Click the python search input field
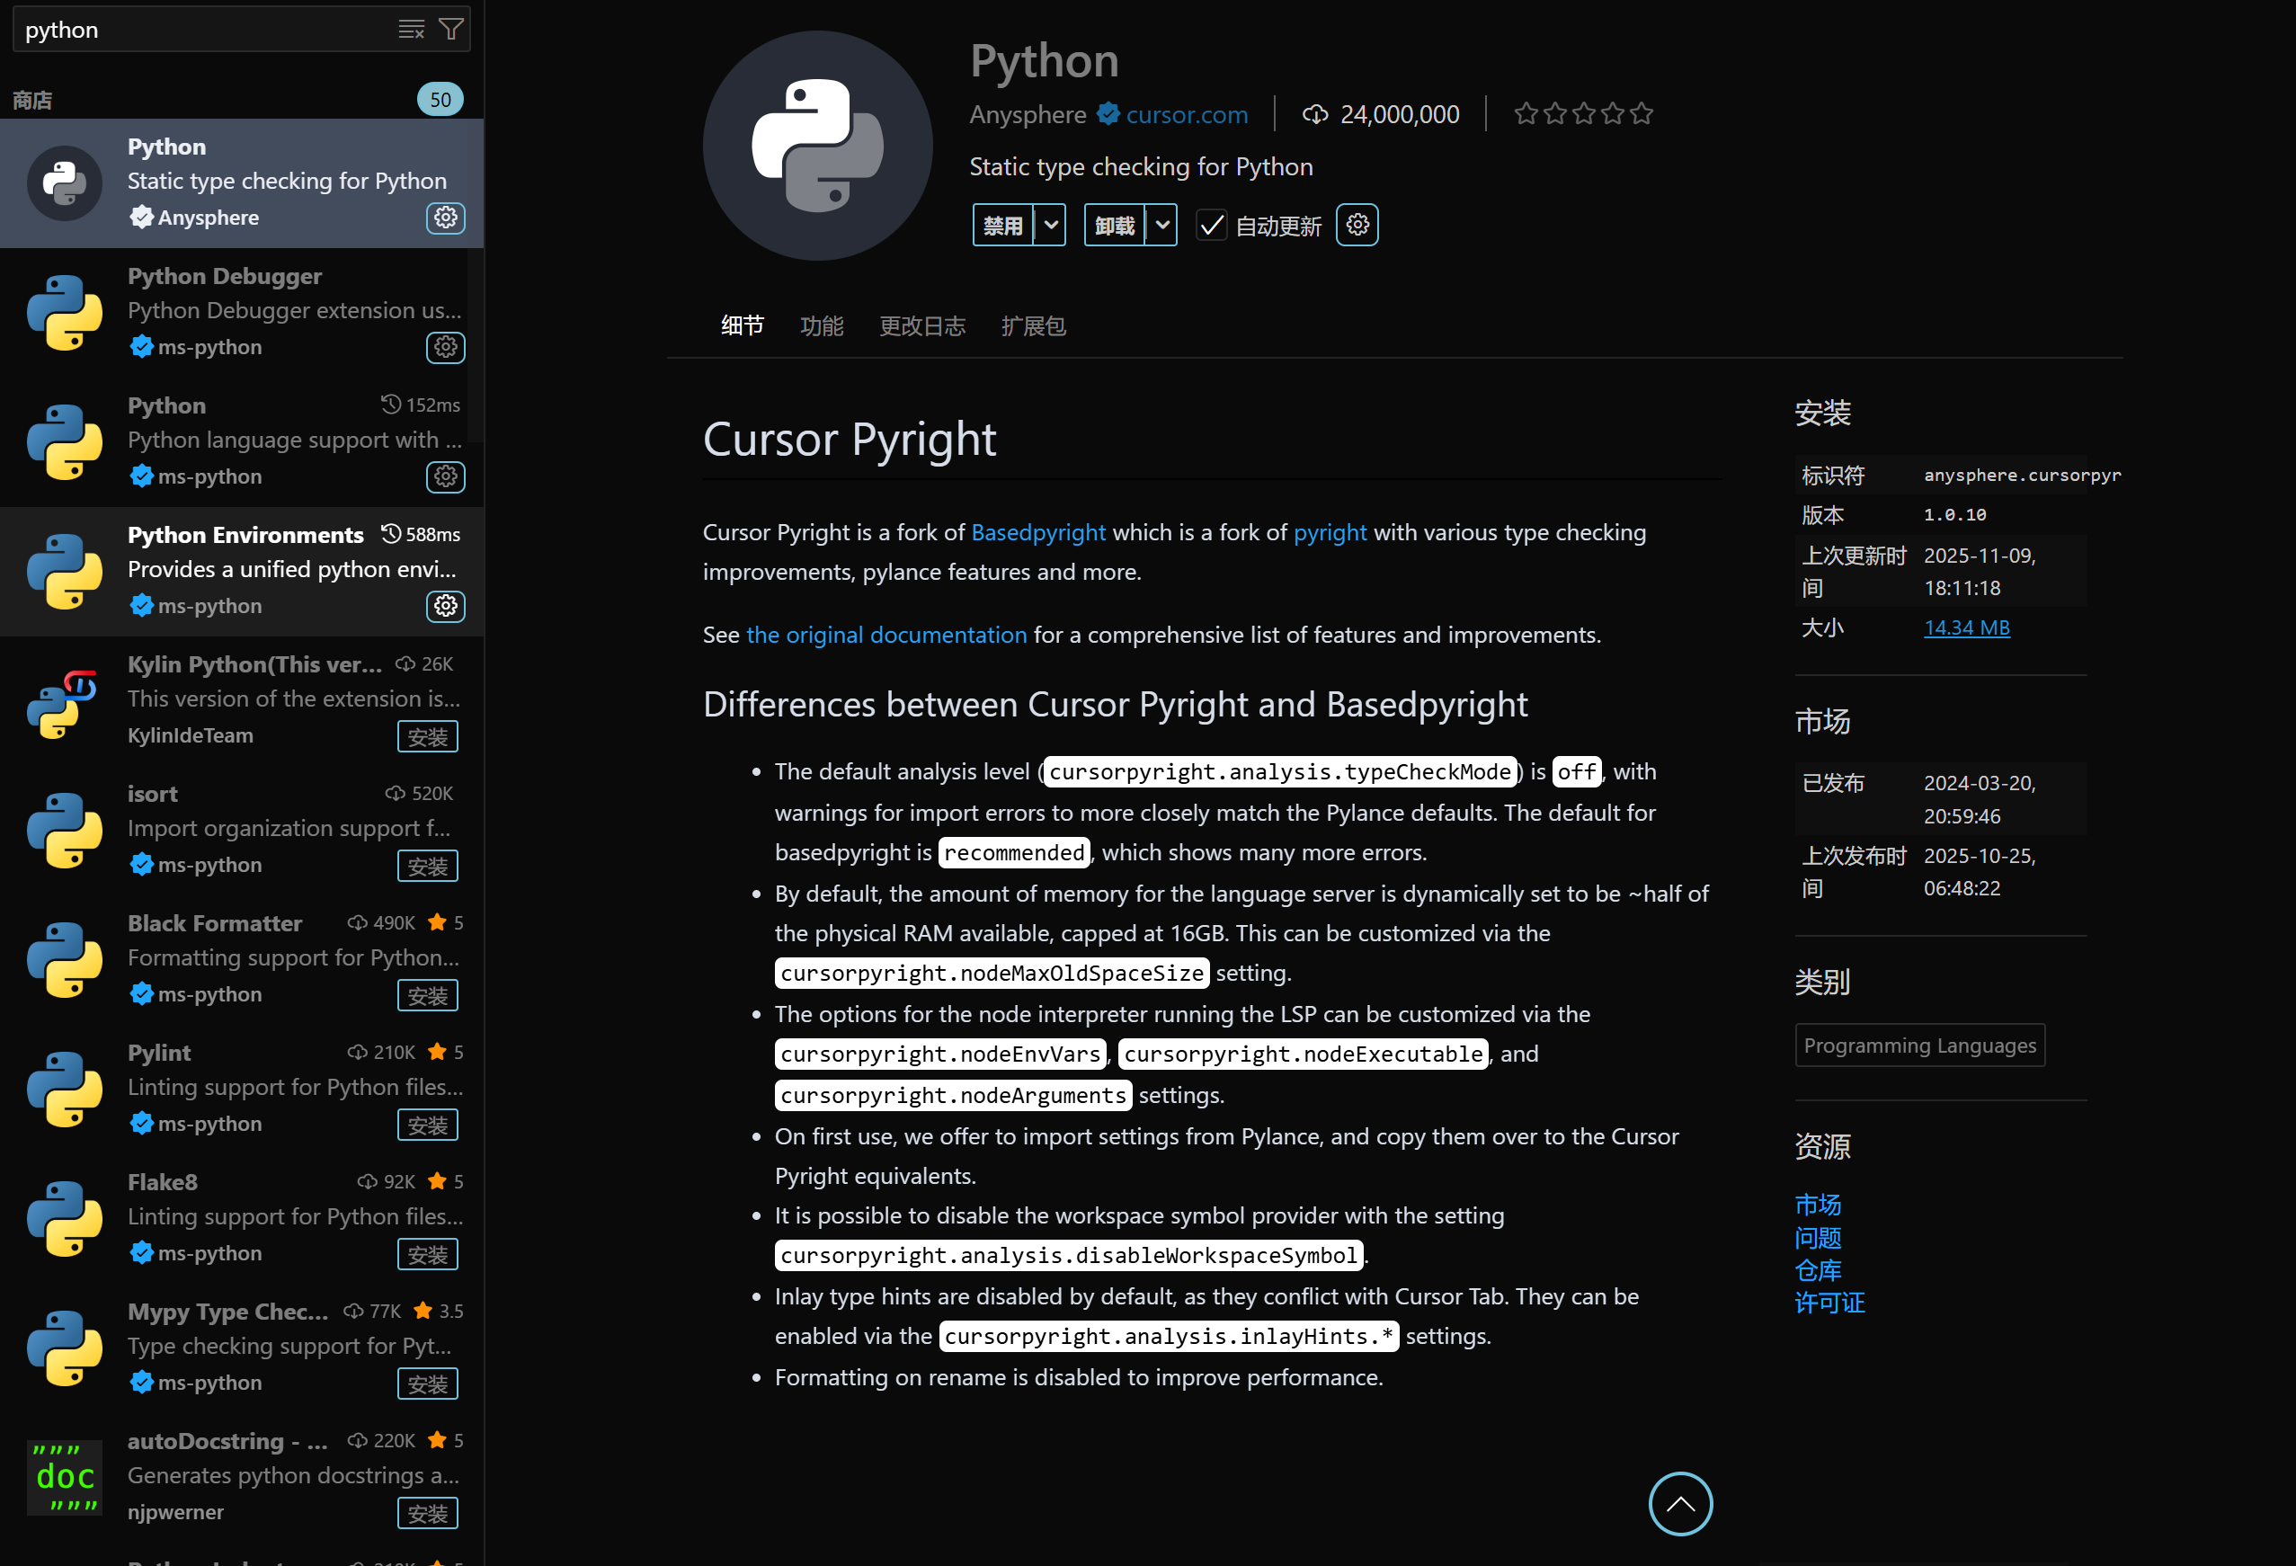Screen dimensions: 2296x1566 pyautogui.click(x=198, y=30)
